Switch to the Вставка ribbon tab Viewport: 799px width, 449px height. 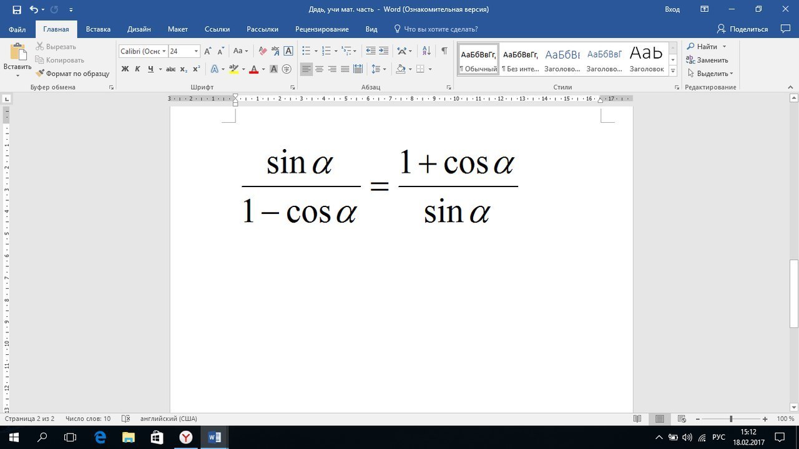[98, 29]
